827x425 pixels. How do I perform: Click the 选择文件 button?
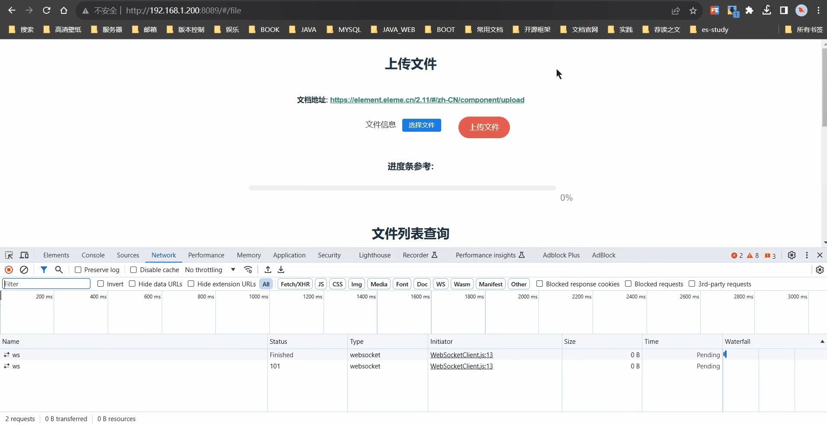point(422,125)
